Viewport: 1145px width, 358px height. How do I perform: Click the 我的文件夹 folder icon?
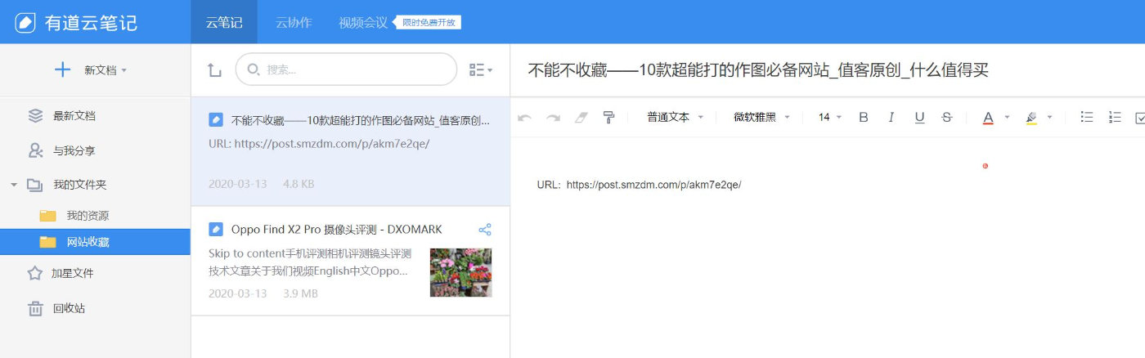[35, 185]
